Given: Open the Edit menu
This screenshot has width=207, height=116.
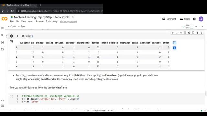Looking at the screenshot, I should pos(17,21).
